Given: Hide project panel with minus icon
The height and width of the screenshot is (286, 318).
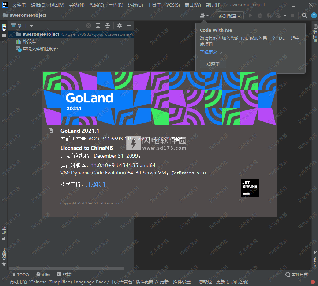Looking at the screenshot, I should tap(129, 26).
